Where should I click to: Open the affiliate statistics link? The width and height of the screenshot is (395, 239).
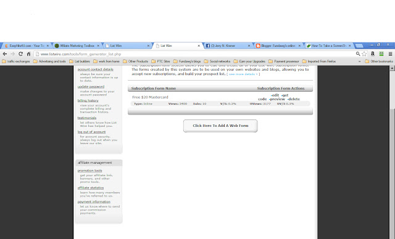91,188
